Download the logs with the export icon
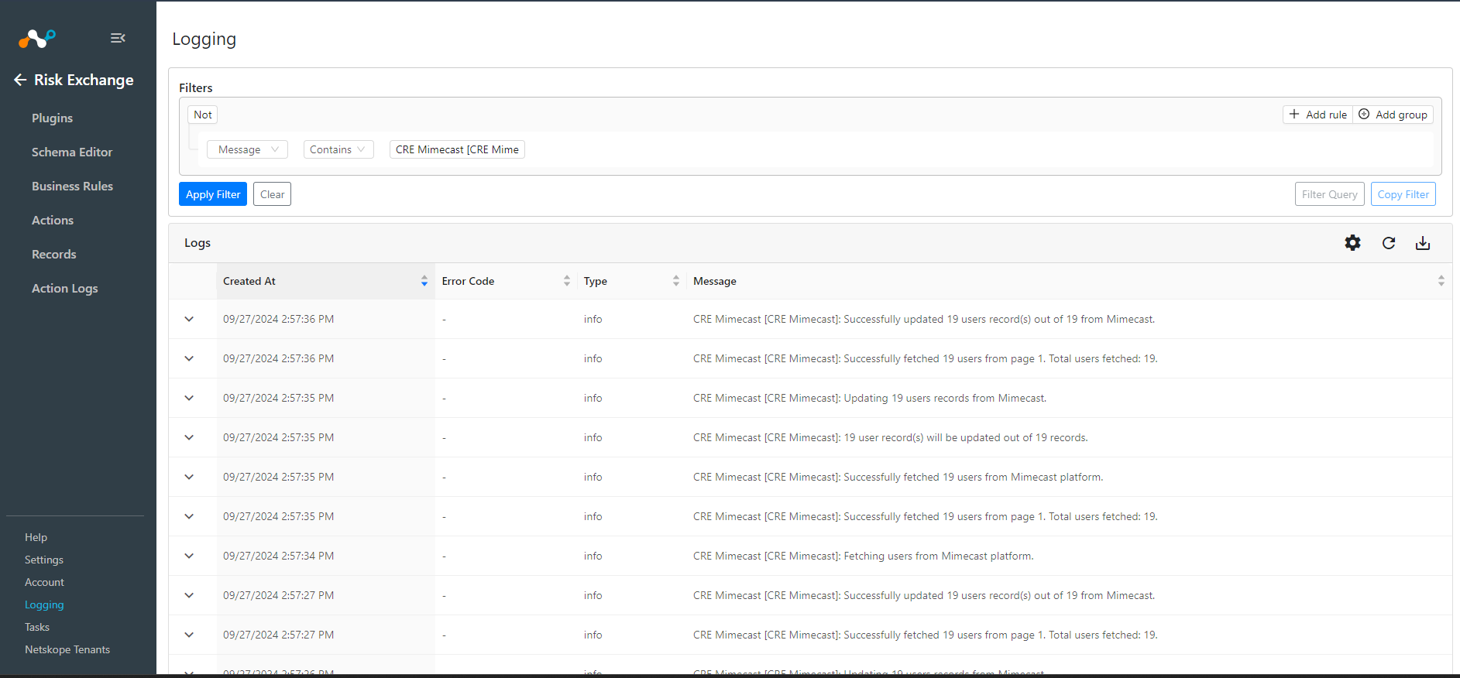This screenshot has width=1460, height=678. tap(1423, 243)
